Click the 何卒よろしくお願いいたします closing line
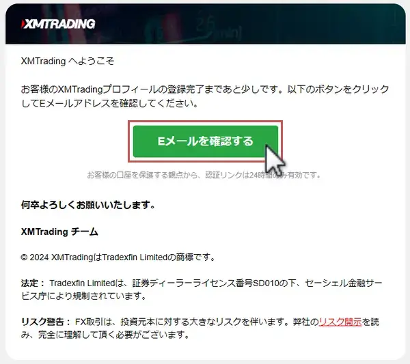 tap(88, 205)
